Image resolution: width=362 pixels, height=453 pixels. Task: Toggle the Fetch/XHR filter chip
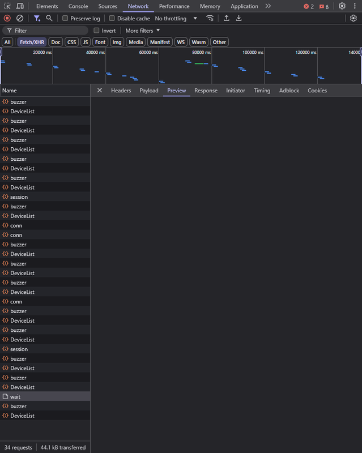[x=32, y=42]
